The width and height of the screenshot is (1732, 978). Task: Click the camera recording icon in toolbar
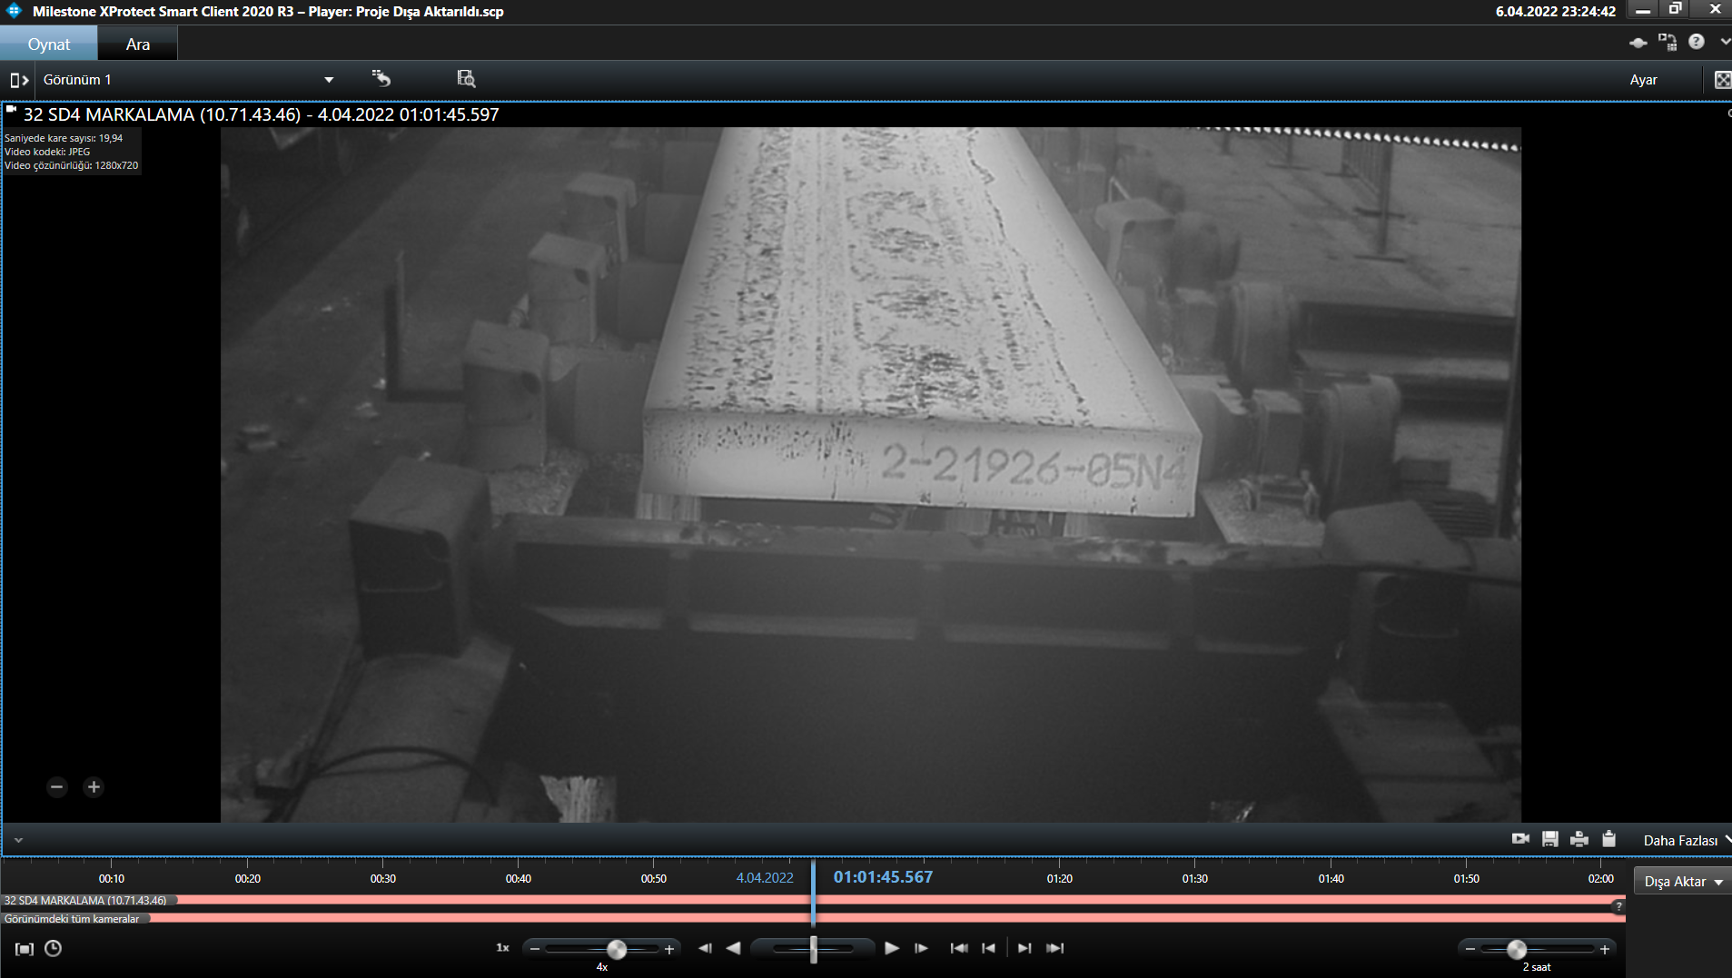(x=1520, y=839)
